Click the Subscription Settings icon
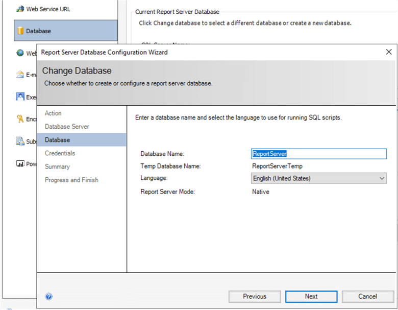The width and height of the screenshot is (398, 310). (x=20, y=141)
